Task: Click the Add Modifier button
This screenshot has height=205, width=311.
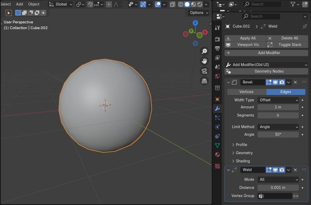Action: (x=266, y=53)
